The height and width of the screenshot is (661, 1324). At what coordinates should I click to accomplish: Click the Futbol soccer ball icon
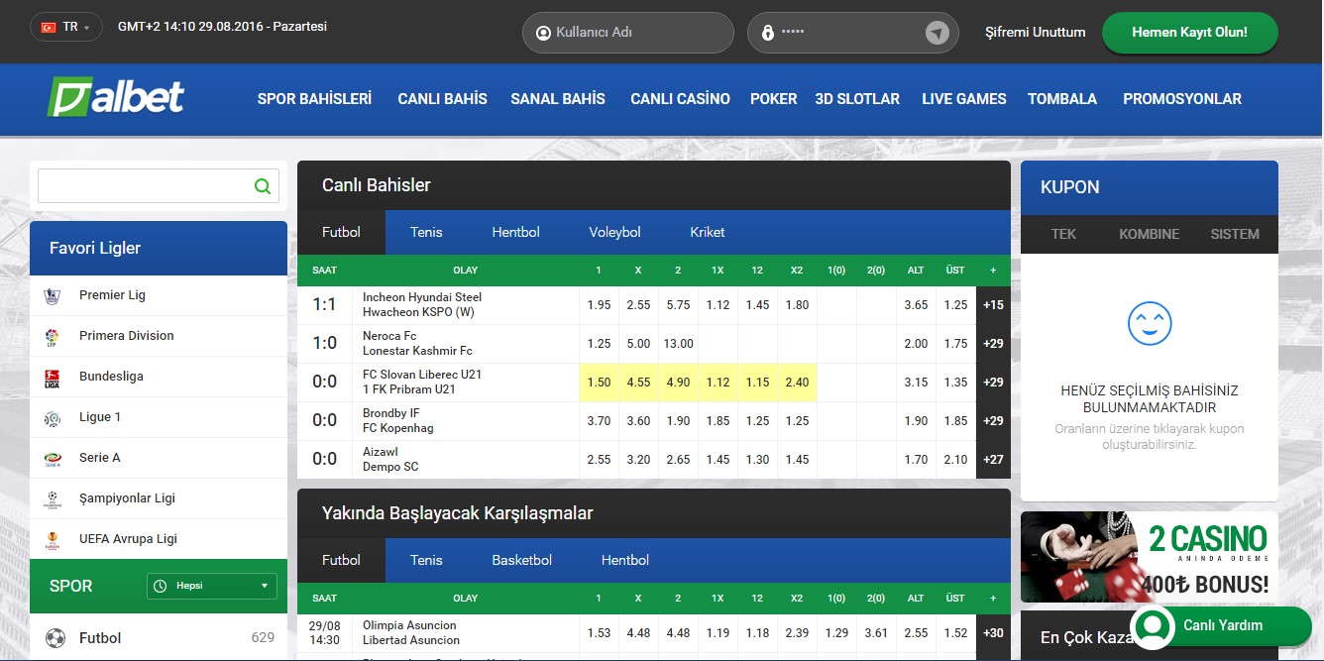pos(55,638)
